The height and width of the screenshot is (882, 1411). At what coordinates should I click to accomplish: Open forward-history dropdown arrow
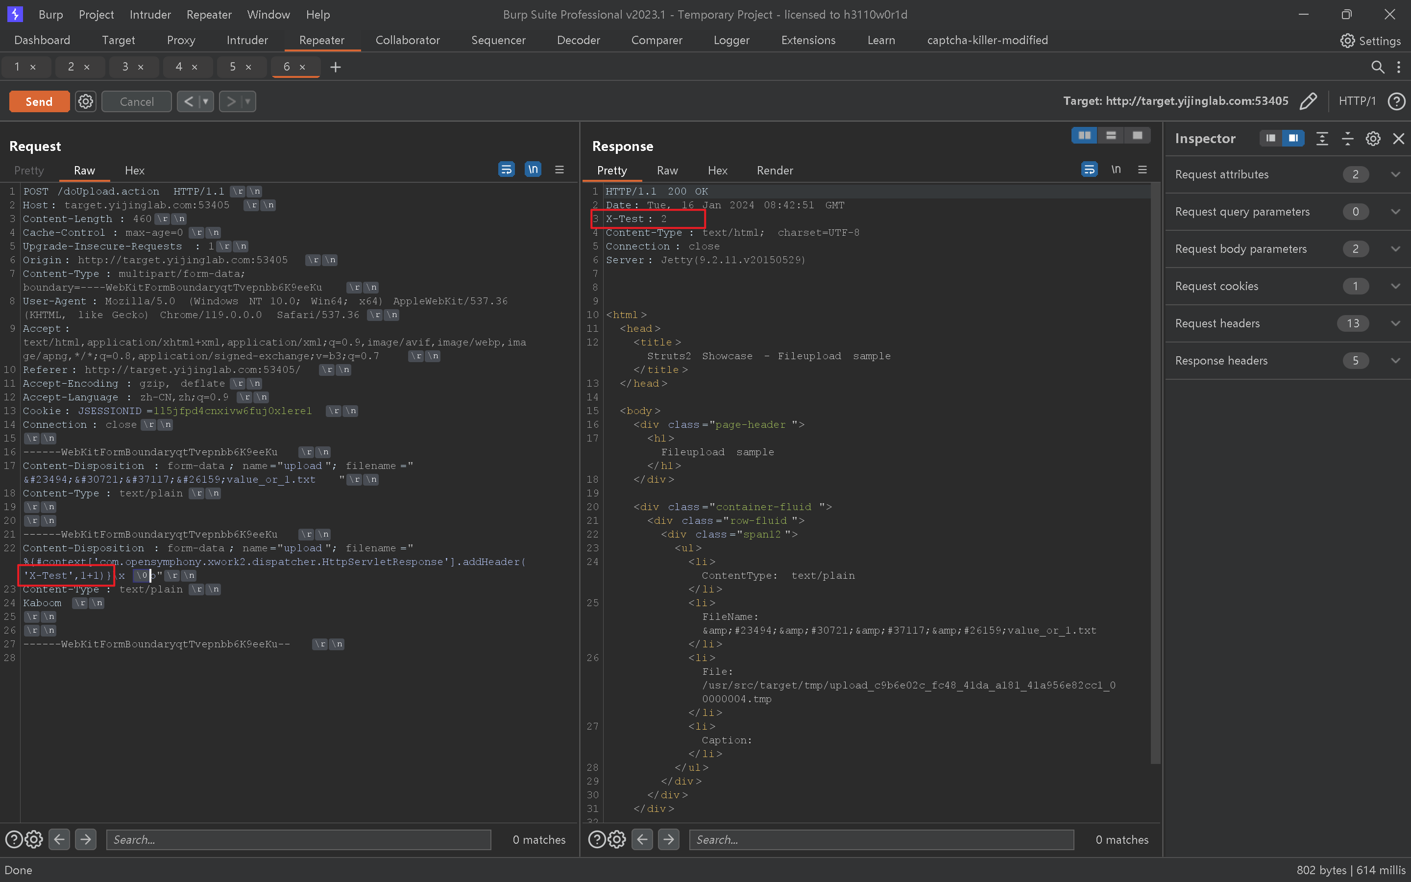(248, 101)
